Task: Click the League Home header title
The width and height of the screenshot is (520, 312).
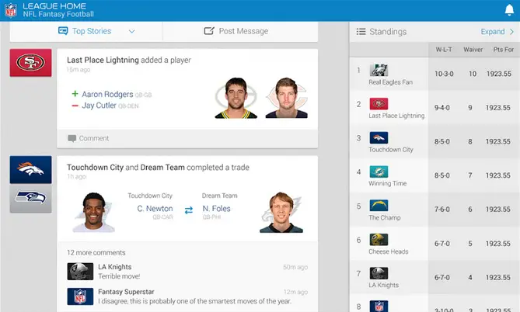Action: 54,6
